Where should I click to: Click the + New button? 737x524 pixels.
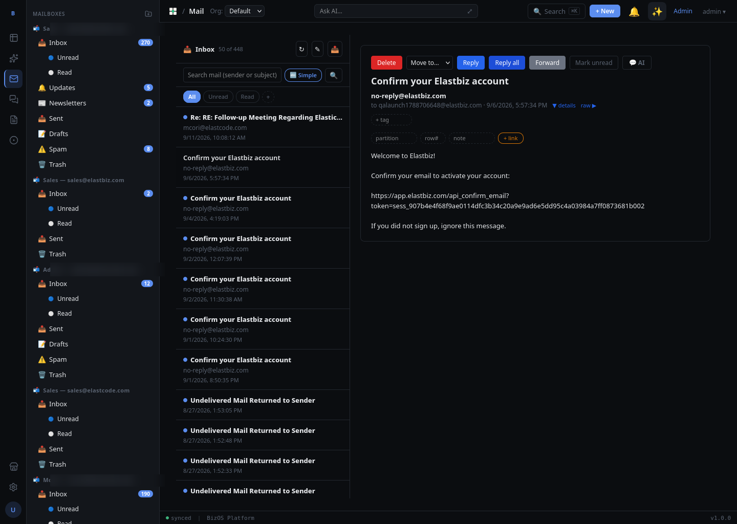click(605, 11)
